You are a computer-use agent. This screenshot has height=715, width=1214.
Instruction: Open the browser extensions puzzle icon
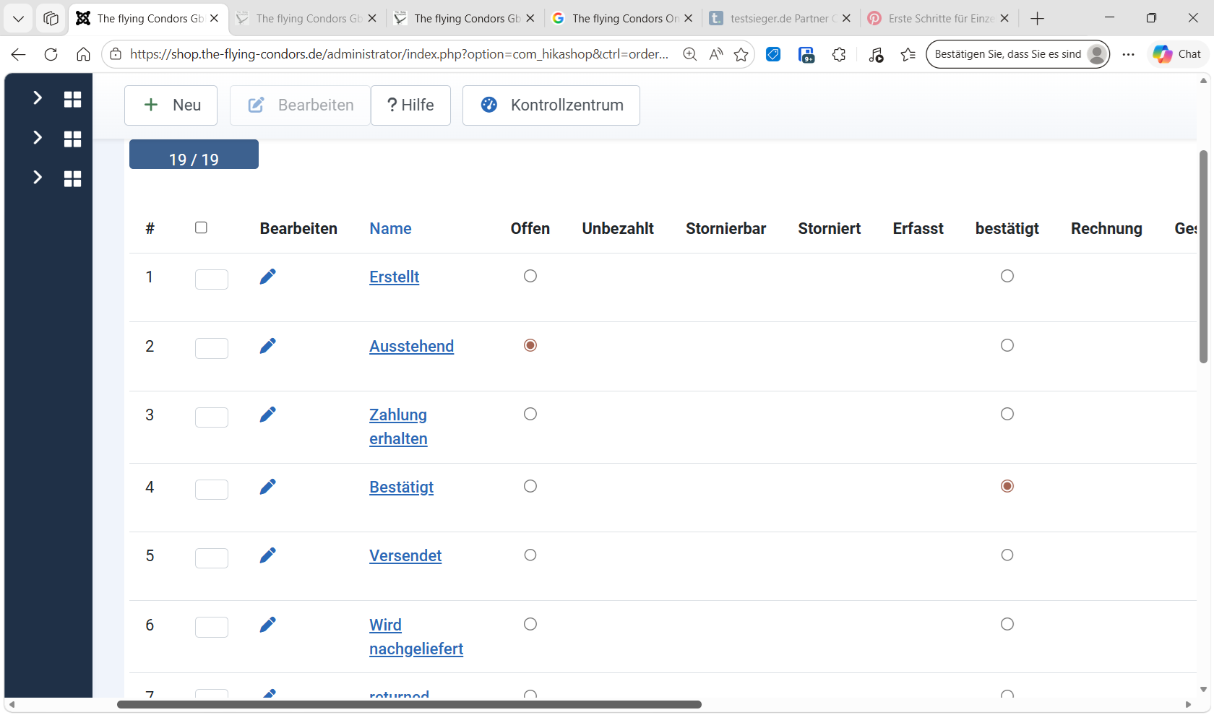pyautogui.click(x=839, y=54)
